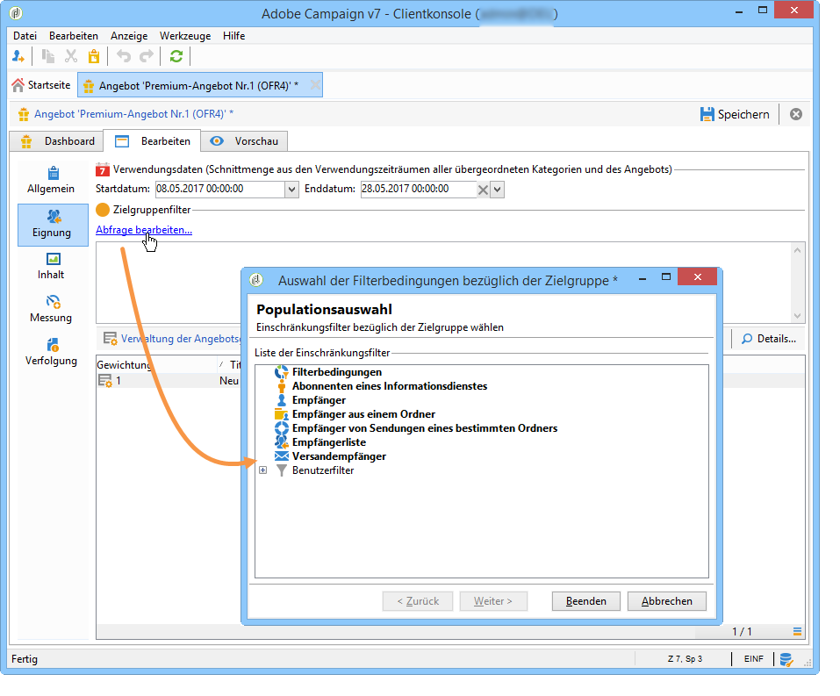The height and width of the screenshot is (696, 840).
Task: Open the Verfolgung sidebar section
Action: coord(52,352)
